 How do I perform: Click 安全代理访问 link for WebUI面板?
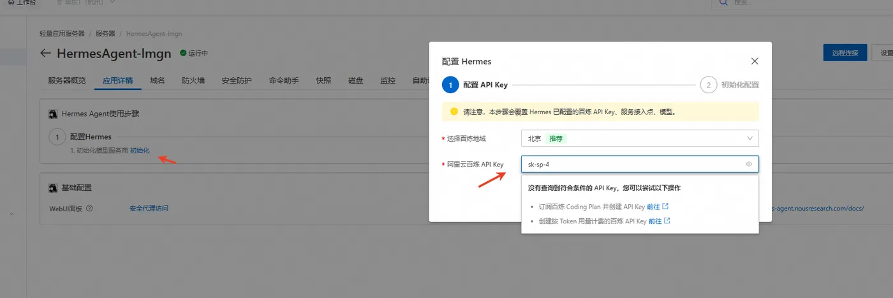(x=149, y=208)
